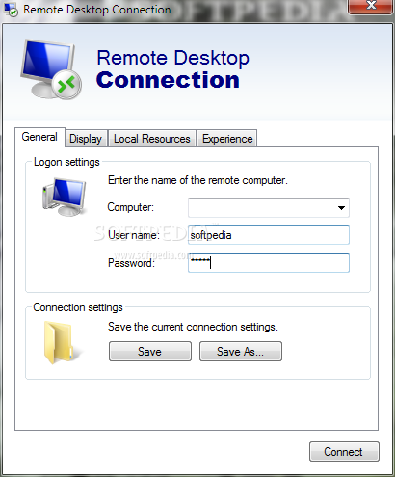Click the 'Enter the name of the remote computer.' text
This screenshot has height=477, width=395.
coord(197,180)
